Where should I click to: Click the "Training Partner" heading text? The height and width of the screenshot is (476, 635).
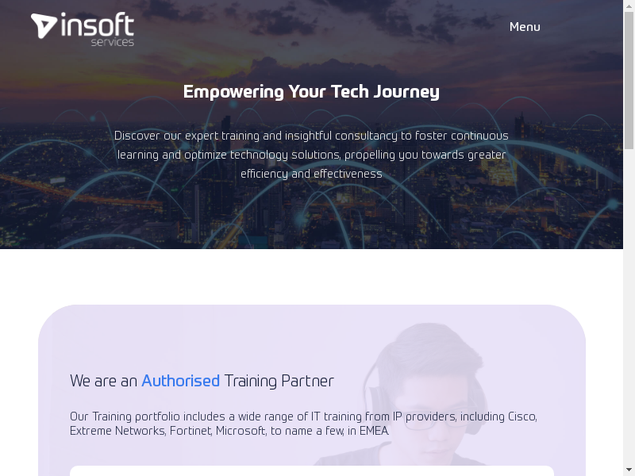(x=279, y=381)
